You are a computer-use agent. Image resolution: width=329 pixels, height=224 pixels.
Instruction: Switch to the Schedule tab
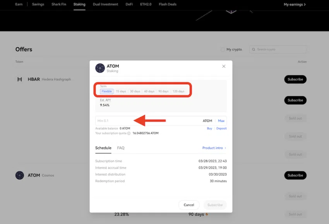(103, 148)
